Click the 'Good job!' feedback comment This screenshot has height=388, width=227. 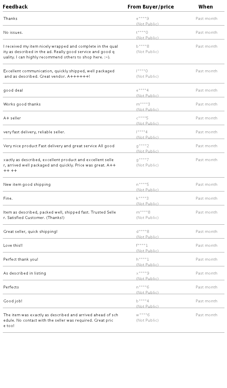coord(13,301)
